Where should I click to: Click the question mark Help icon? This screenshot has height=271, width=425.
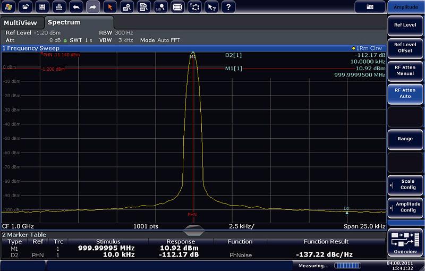[228, 7]
